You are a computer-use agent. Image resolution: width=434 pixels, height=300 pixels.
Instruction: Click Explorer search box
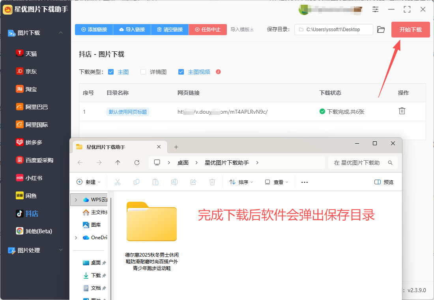[x=363, y=163]
